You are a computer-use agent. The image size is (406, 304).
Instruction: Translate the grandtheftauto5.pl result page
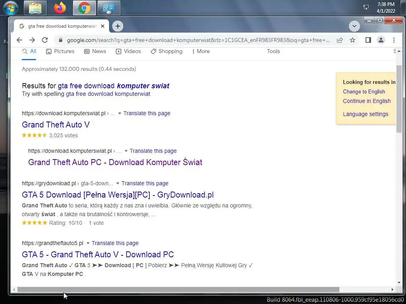point(115,243)
